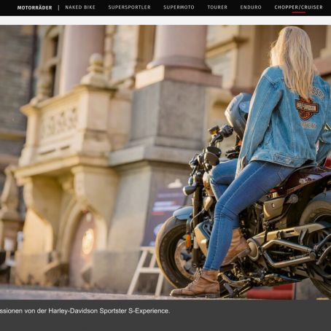331x331 pixels.
Task: Click the helmet held by the rider
Action: (237, 114)
